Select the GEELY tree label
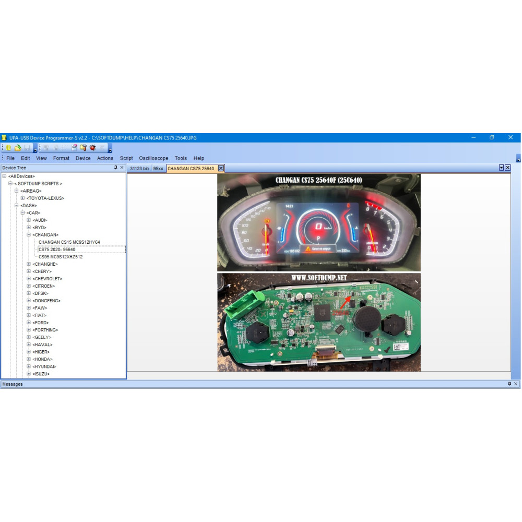This screenshot has width=522, height=522. tap(42, 338)
